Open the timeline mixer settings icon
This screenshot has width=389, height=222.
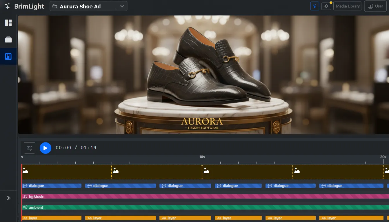[29, 147]
